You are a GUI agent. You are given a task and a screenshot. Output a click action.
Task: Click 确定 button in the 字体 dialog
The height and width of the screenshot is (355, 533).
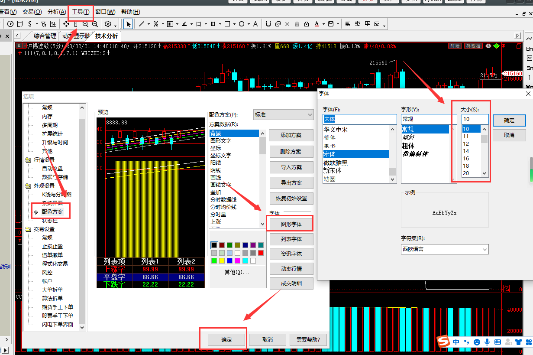[509, 121]
